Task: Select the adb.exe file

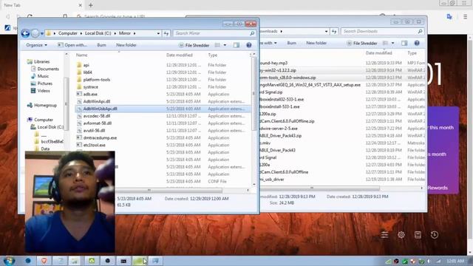Action: [x=90, y=94]
